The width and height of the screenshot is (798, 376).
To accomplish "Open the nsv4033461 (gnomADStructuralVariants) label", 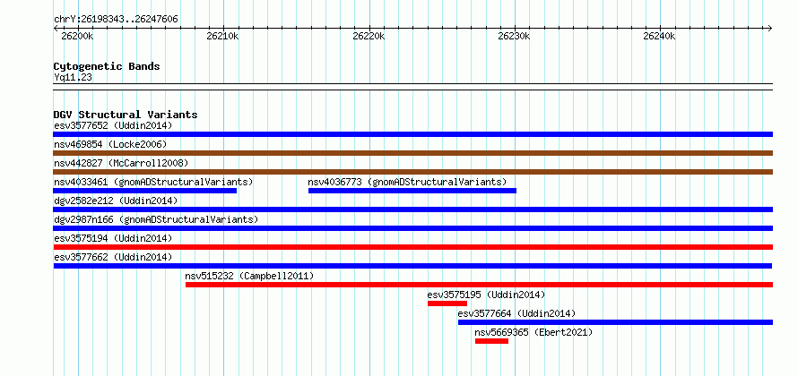I will pos(153,182).
